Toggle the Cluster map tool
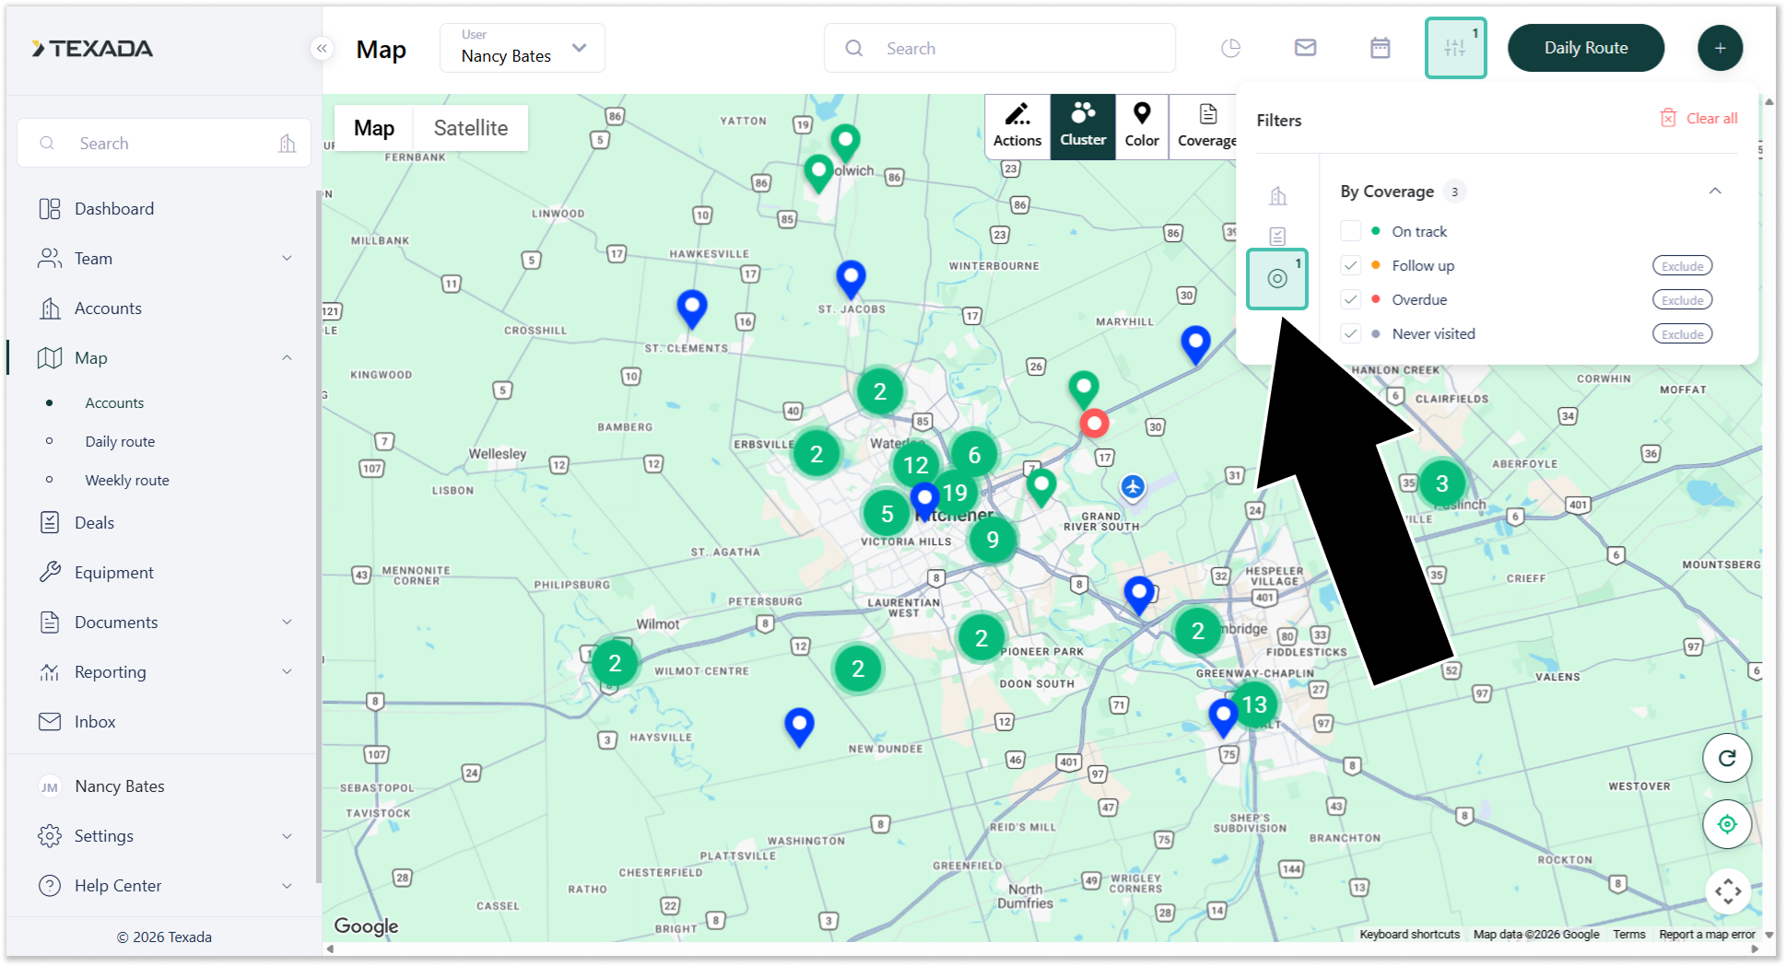1786x966 pixels. pos(1083,126)
